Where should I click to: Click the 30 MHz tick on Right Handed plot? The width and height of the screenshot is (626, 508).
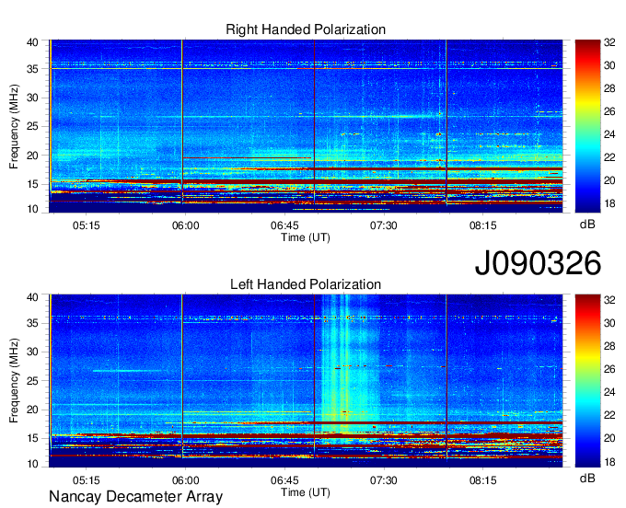[32, 98]
